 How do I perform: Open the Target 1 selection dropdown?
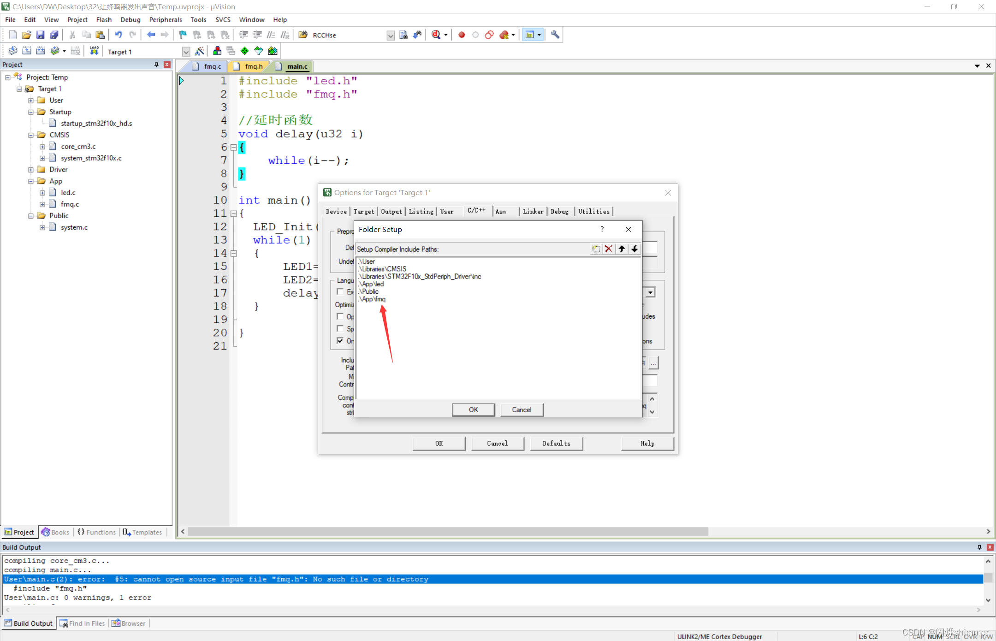pos(186,51)
